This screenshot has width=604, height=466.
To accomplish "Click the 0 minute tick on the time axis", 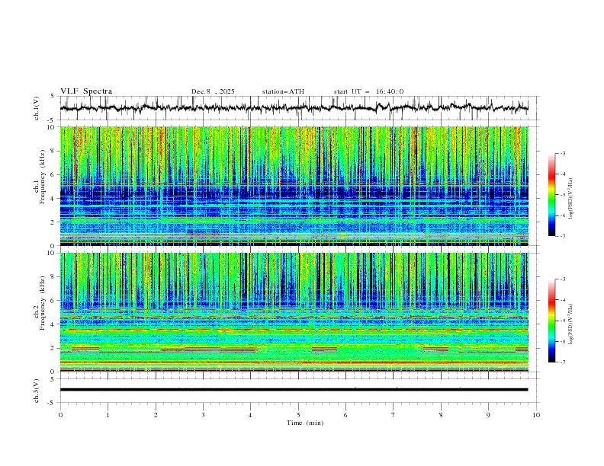I will [x=60, y=415].
